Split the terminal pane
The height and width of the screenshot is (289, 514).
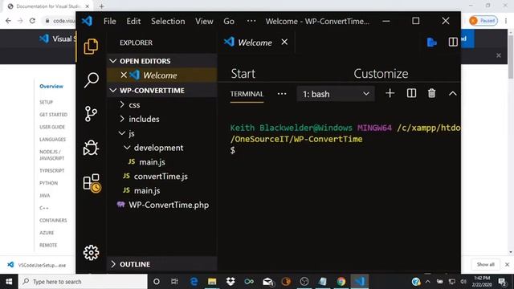coord(411,93)
